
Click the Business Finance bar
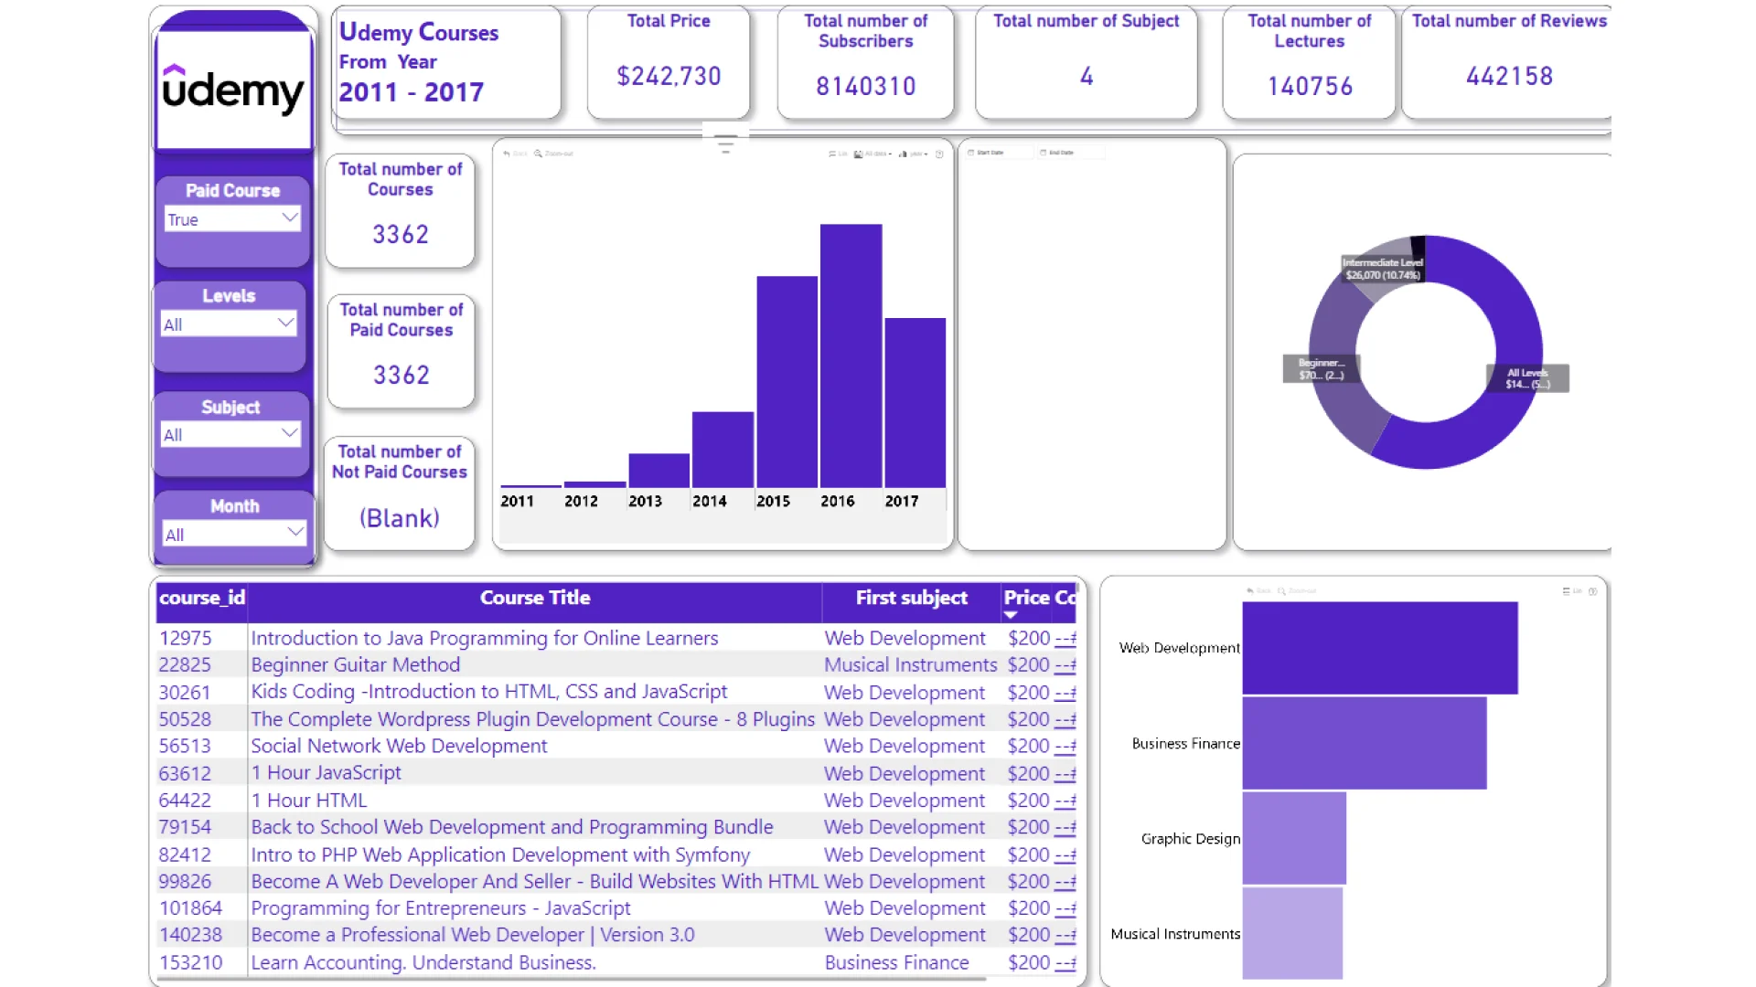[1365, 743]
